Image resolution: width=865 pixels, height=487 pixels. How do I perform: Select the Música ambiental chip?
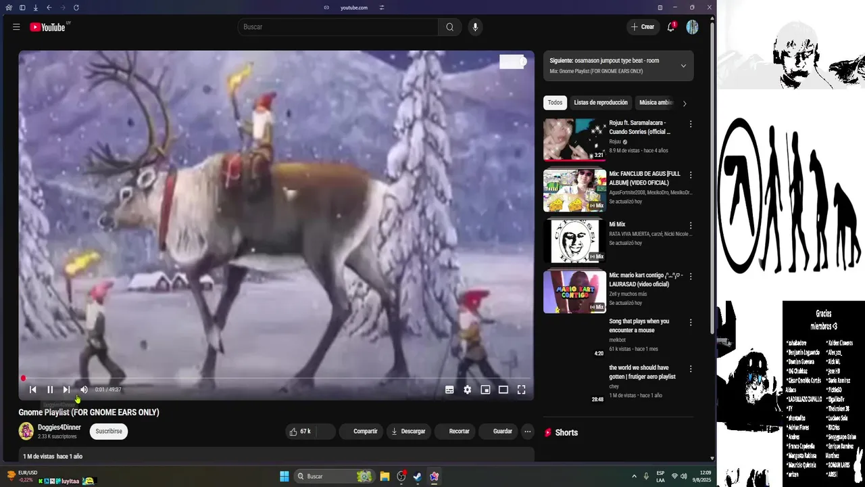coord(656,103)
